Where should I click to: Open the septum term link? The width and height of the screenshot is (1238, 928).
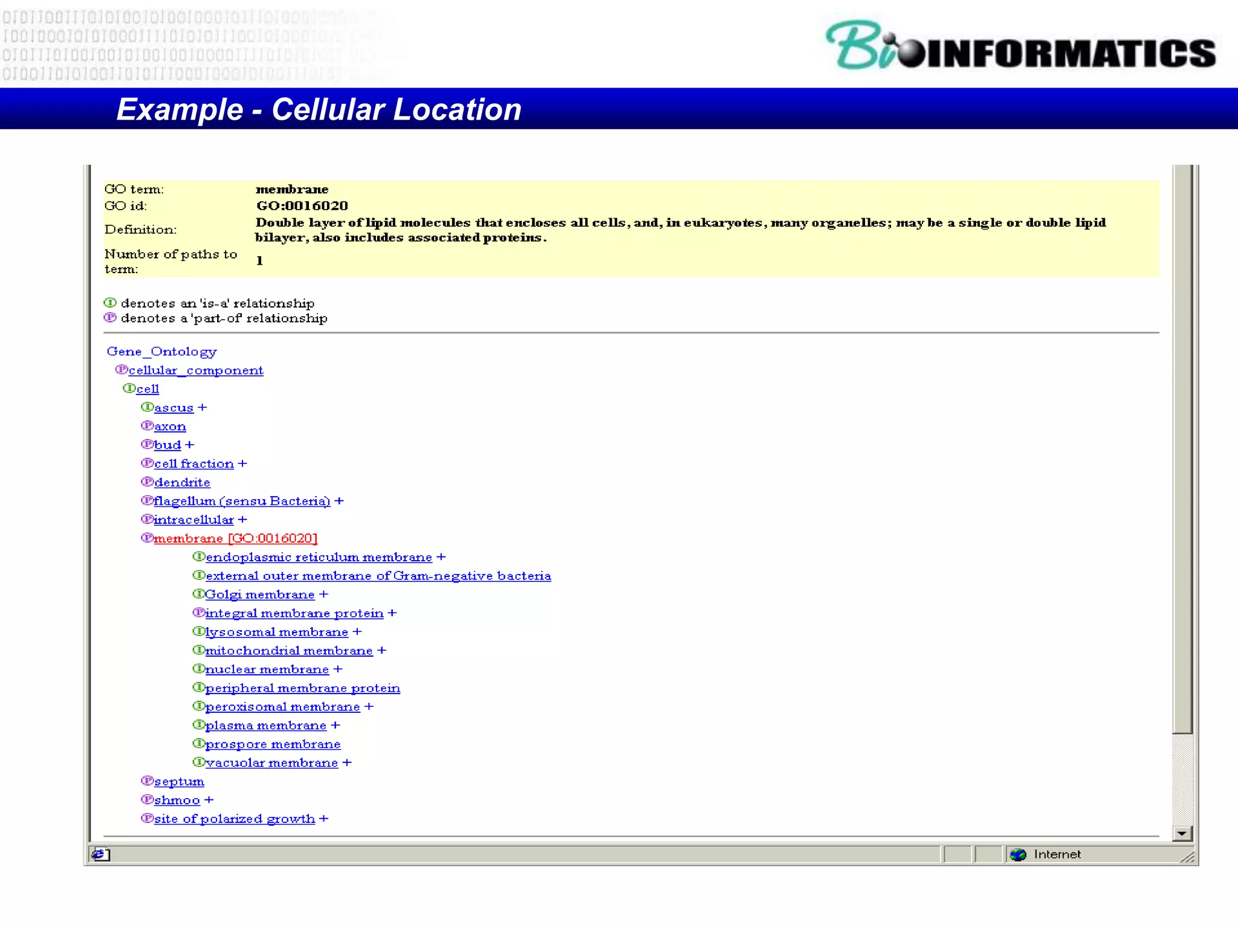point(179,782)
